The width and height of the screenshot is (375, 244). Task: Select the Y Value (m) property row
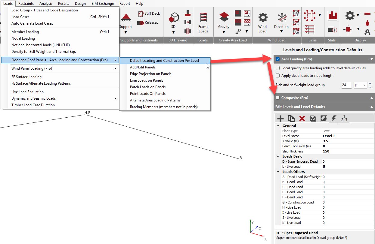click(x=325, y=141)
